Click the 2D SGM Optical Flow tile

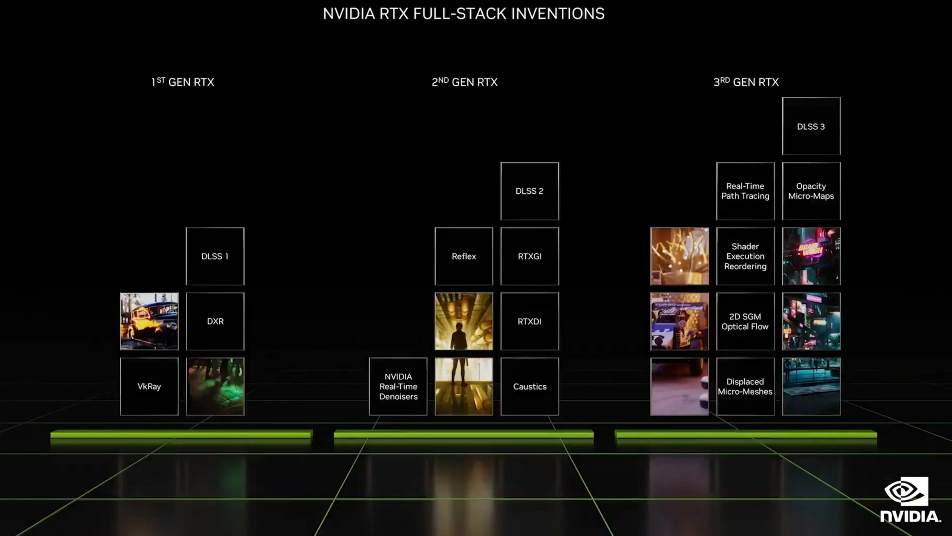(x=746, y=321)
